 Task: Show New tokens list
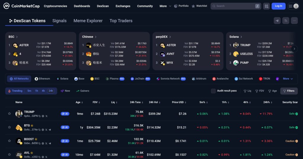coord(65,91)
